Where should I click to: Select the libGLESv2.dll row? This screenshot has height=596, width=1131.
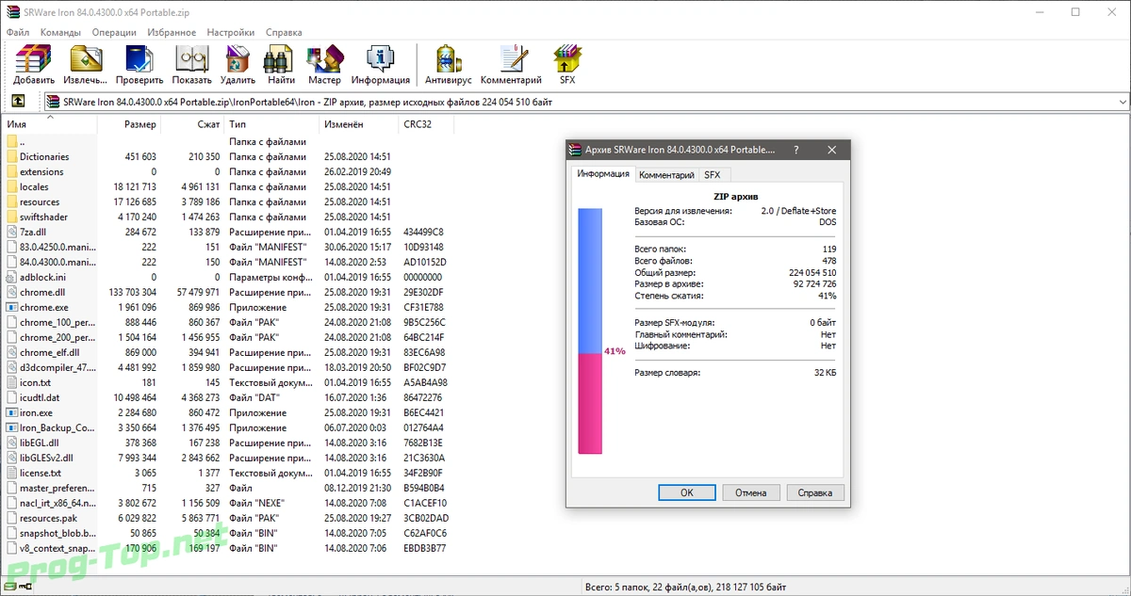[x=227, y=458]
